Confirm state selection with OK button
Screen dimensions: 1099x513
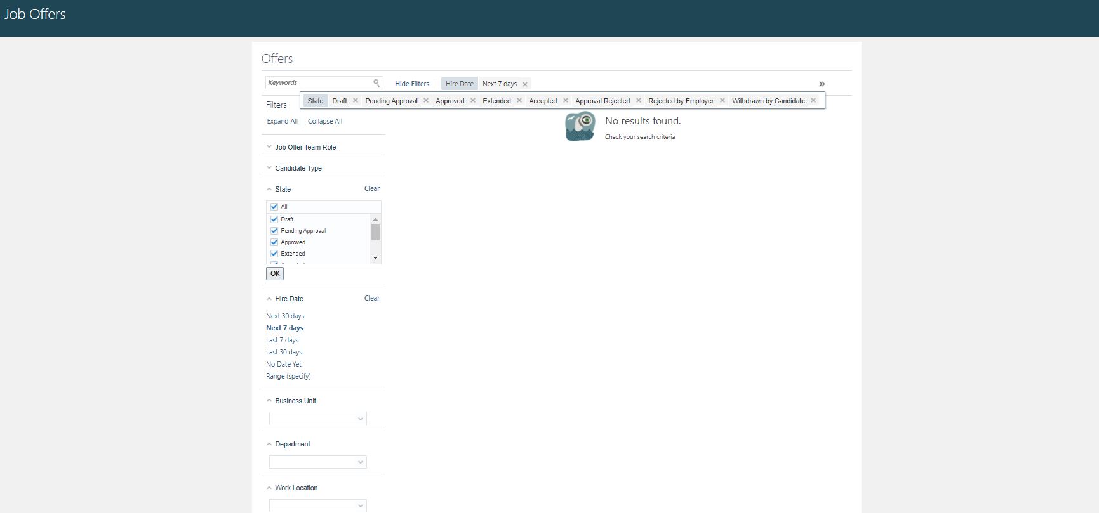click(x=275, y=273)
